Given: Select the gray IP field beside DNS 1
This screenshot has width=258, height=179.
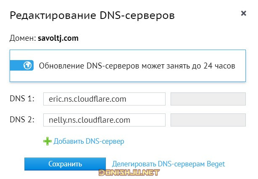Looking at the screenshot, I should point(208,99).
